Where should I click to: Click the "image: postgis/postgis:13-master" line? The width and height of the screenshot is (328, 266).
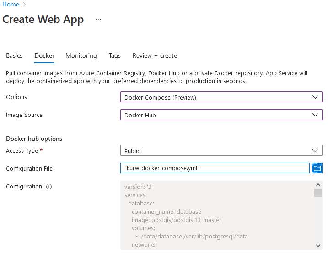176,220
